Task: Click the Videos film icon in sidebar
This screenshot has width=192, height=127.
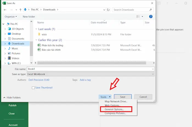Action: [9, 58]
